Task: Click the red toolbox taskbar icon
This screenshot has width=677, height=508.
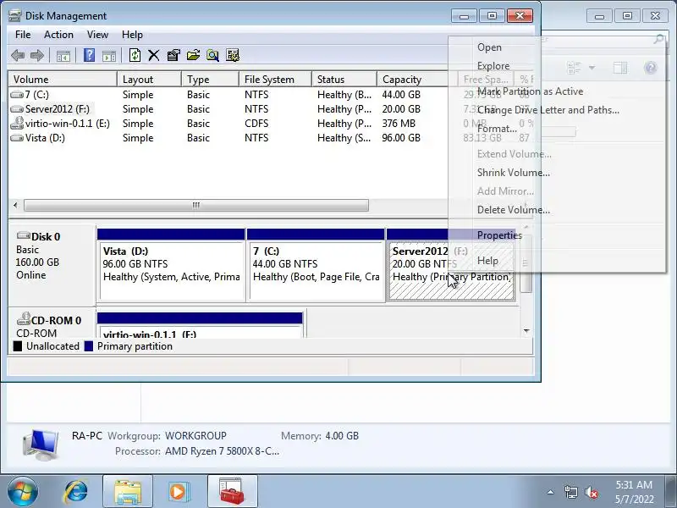Action: coord(232,492)
